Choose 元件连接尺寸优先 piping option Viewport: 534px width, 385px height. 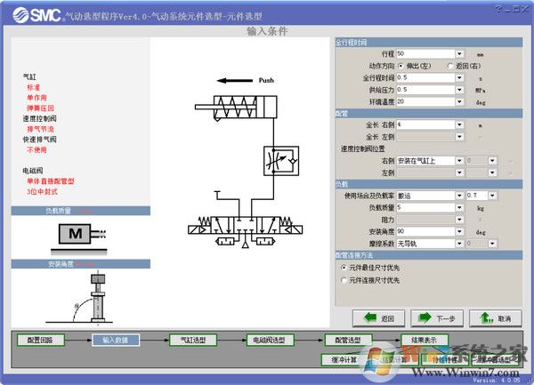pyautogui.click(x=344, y=280)
